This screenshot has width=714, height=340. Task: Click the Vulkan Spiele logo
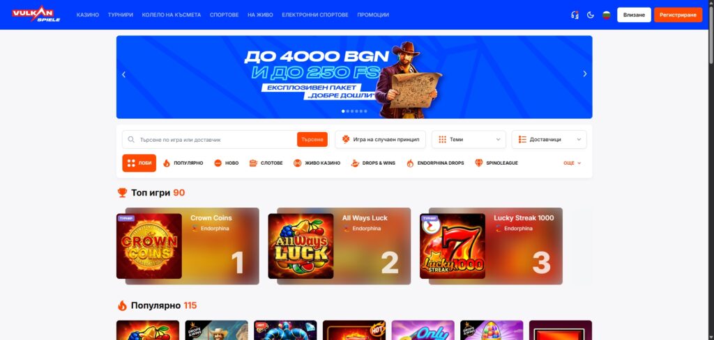(36, 15)
